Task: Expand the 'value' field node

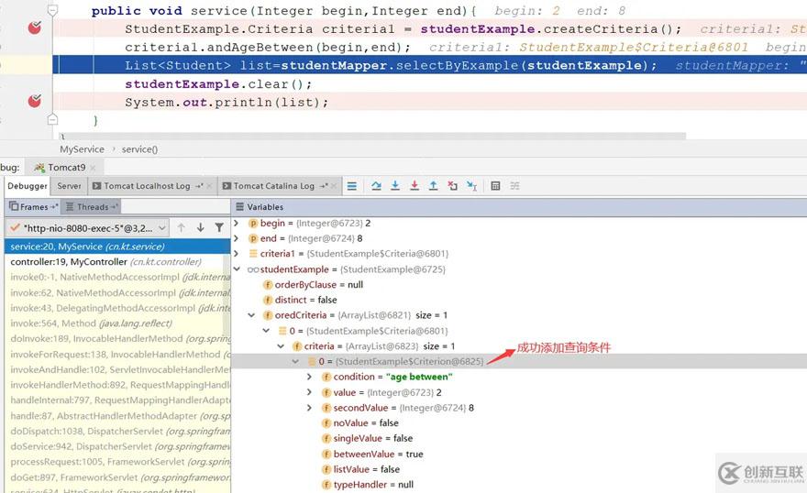Action: [309, 392]
